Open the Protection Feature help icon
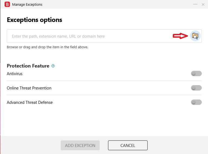Screen dimensions: 208x154 53,66
